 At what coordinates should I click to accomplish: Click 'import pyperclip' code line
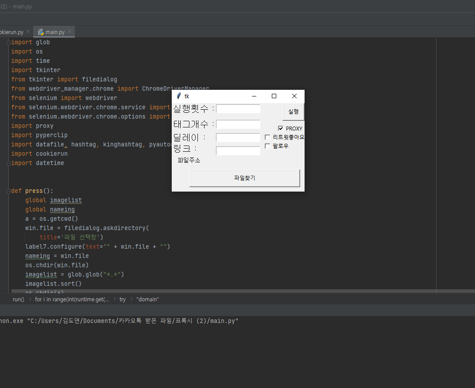coord(39,135)
